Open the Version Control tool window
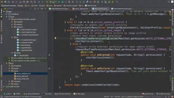The height and width of the screenshot is (98, 174). (63, 94)
